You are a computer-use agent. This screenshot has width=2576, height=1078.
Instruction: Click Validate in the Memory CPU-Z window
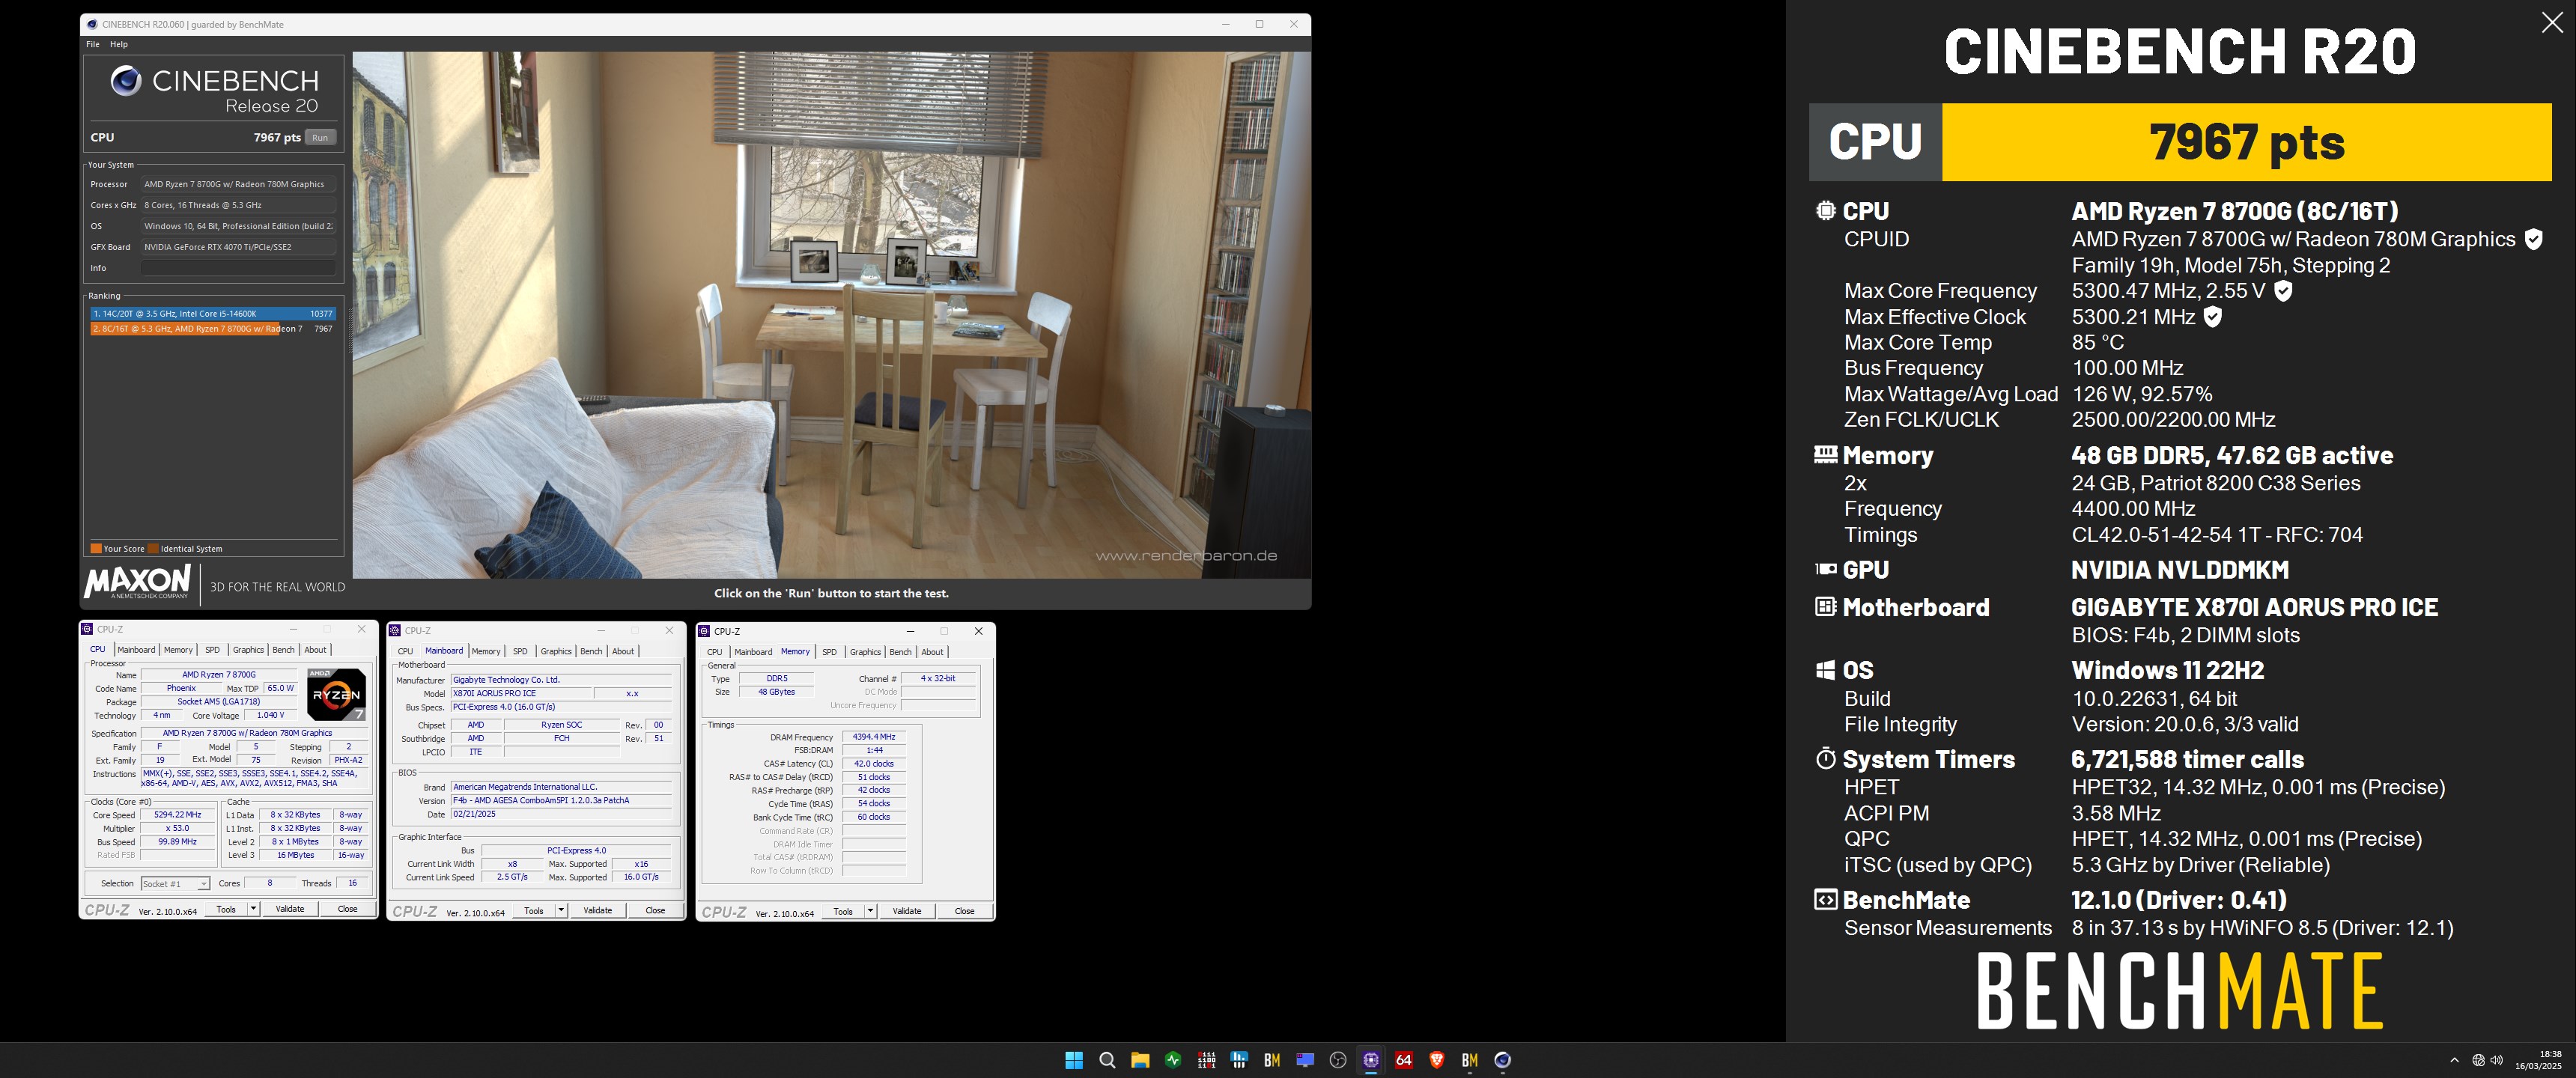(907, 911)
